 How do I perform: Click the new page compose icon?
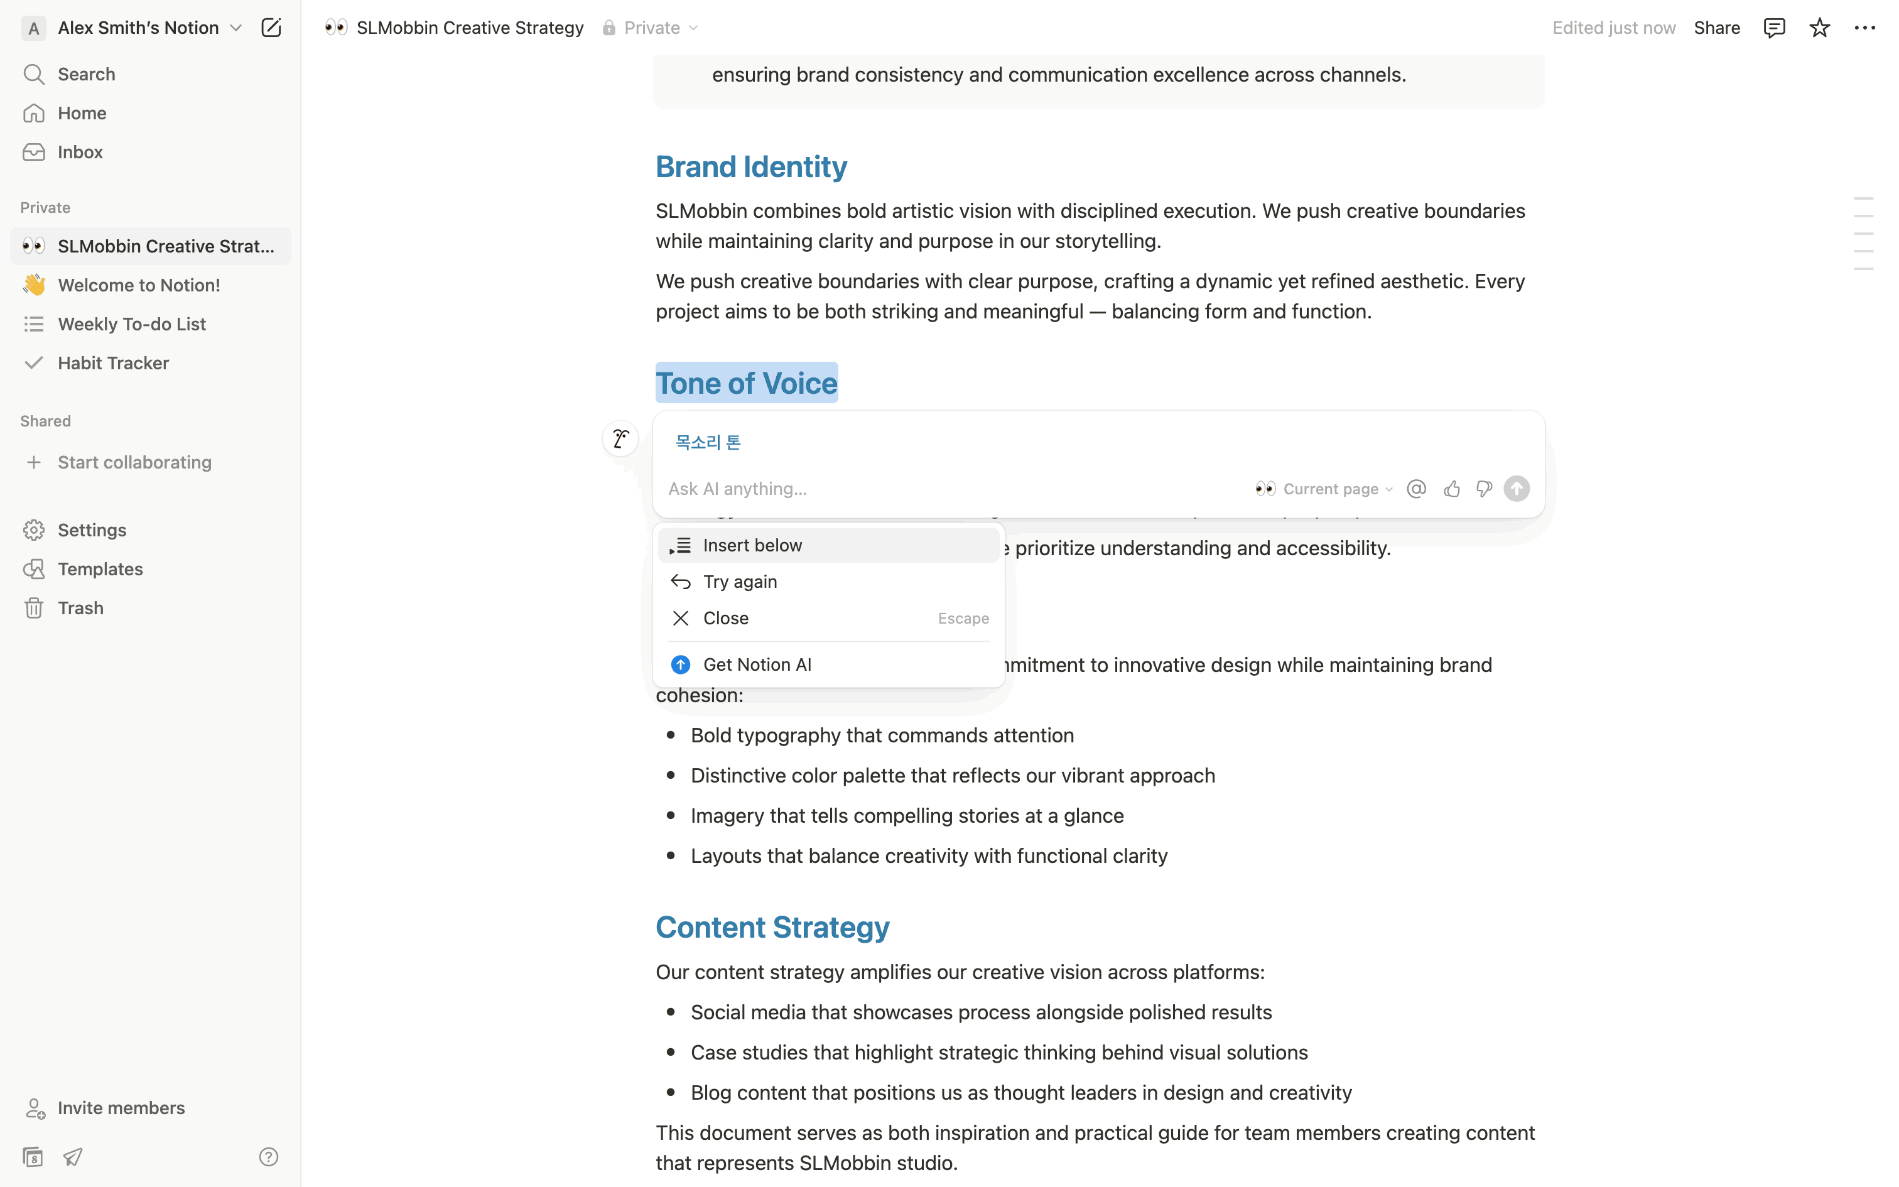pos(271,28)
